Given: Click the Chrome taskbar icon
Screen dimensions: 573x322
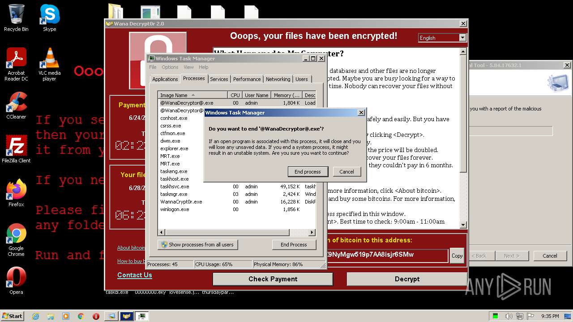Looking at the screenshot, I should (x=81, y=316).
